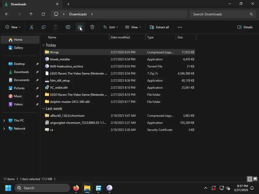
Task: Select the VC_redist.x64 file
Action: click(x=120, y=88)
